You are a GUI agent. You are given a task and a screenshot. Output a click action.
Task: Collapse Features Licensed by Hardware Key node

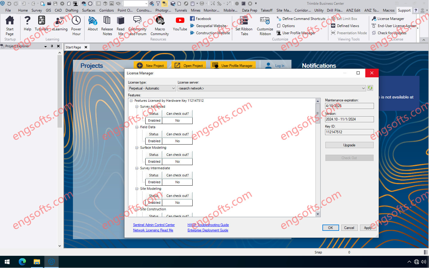pos(131,101)
